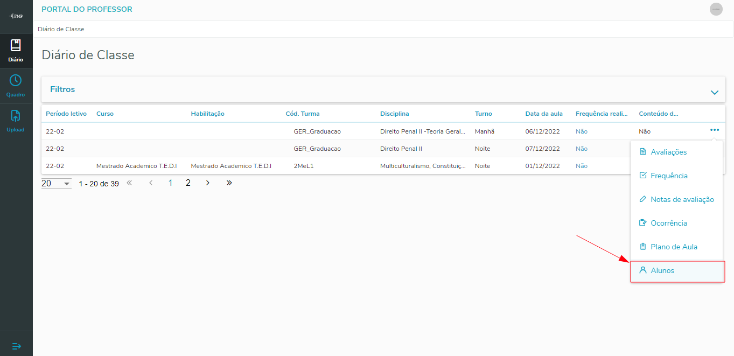Choose Avaliações from the context menu
Image resolution: width=734 pixels, height=356 pixels.
click(x=676, y=152)
